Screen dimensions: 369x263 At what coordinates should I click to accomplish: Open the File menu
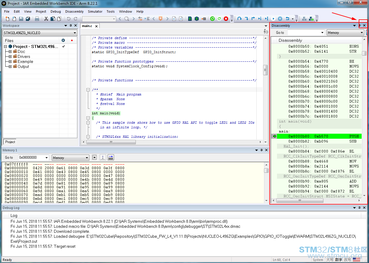click(7, 11)
